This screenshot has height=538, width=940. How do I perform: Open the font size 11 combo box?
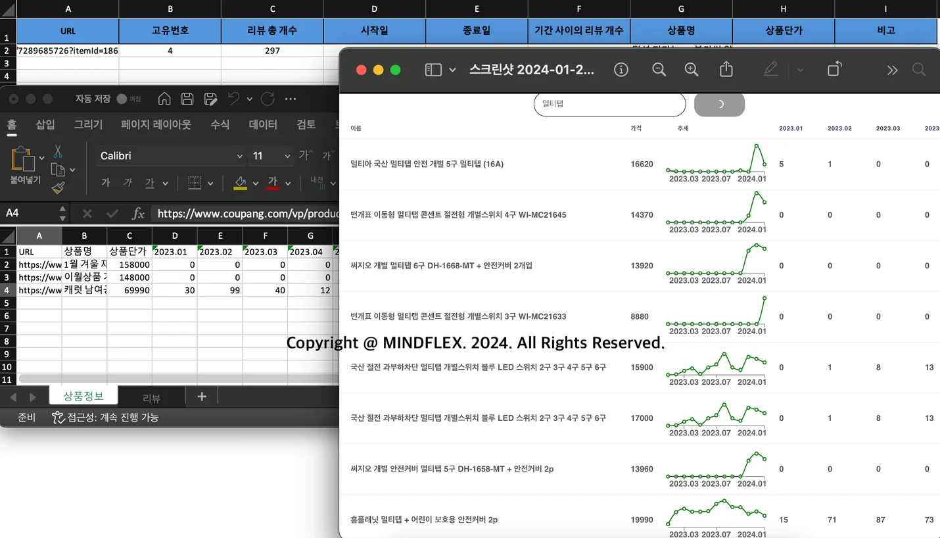271,156
